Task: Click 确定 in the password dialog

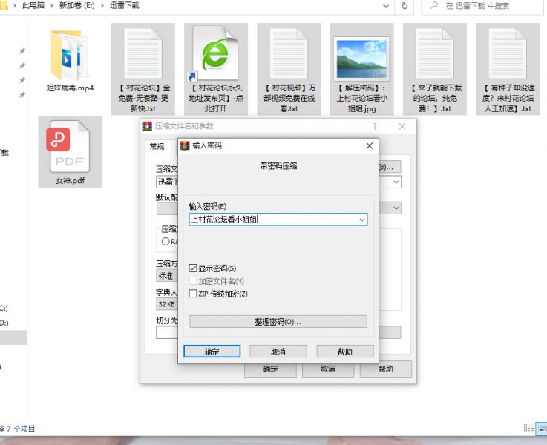Action: pyautogui.click(x=212, y=352)
